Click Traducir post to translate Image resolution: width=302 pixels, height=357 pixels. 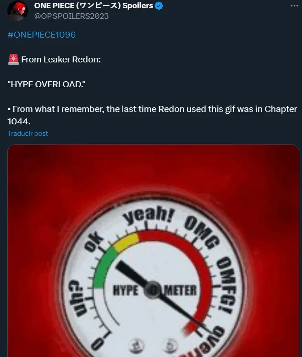pos(28,133)
